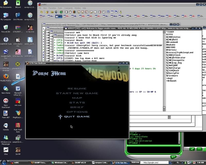Open the Tools menu in mIRC

[x=60, y=8]
